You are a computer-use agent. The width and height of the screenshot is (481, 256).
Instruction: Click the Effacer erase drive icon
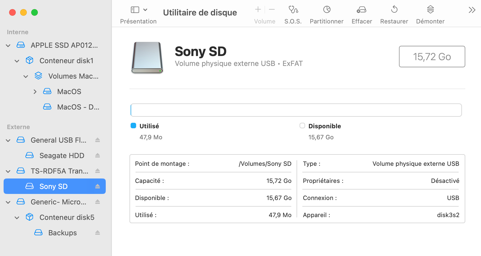point(361,10)
